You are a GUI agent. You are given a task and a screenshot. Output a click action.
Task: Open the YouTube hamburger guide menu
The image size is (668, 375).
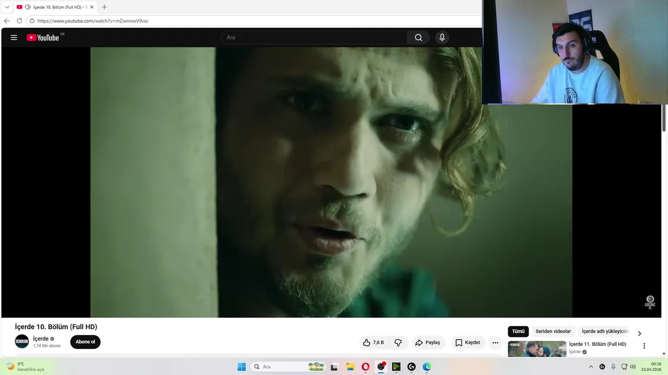(14, 37)
